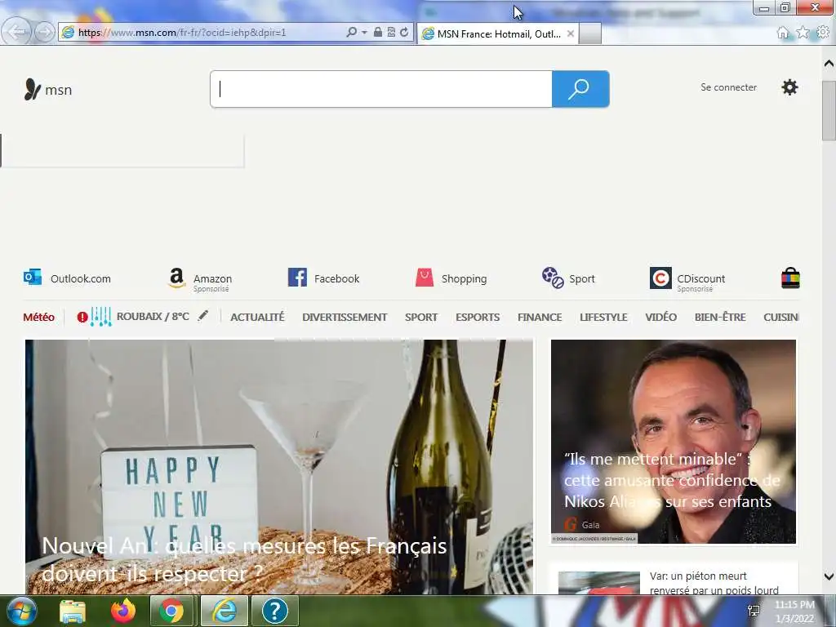Click the scrollbar up arrow
This screenshot has height=627, width=836.
[829, 64]
